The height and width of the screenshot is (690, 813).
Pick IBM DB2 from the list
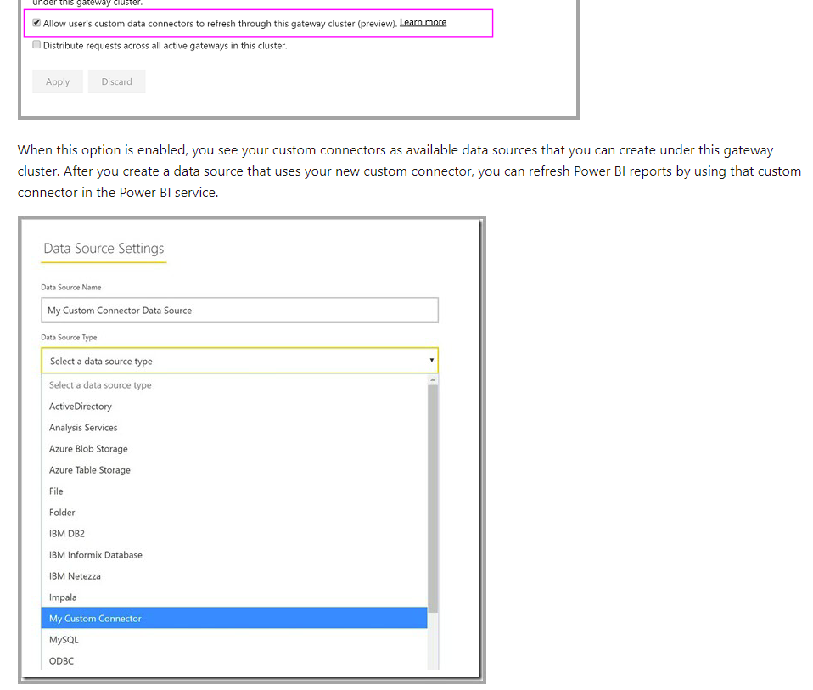pyautogui.click(x=234, y=534)
